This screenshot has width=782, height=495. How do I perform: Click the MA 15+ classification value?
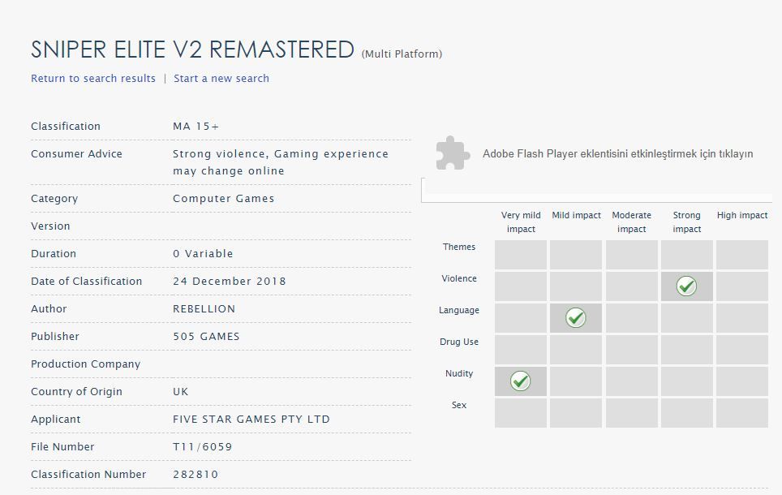click(196, 127)
